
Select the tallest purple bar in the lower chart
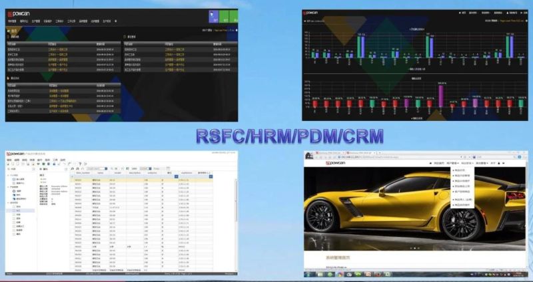(441, 96)
